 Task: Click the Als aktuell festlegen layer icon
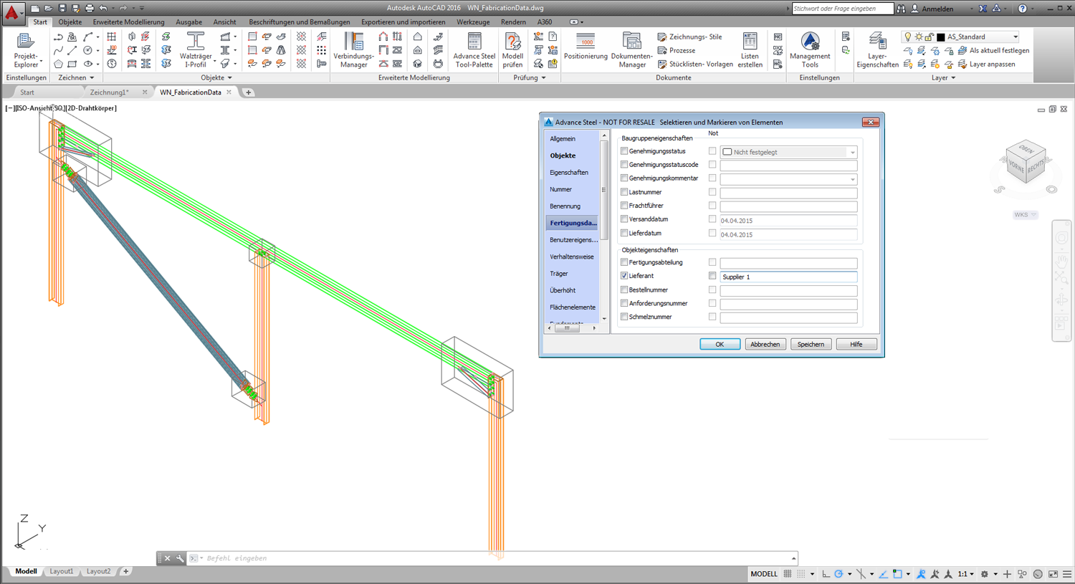point(962,51)
